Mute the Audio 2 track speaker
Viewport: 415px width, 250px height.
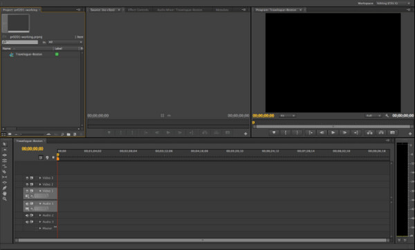[x=27, y=215]
